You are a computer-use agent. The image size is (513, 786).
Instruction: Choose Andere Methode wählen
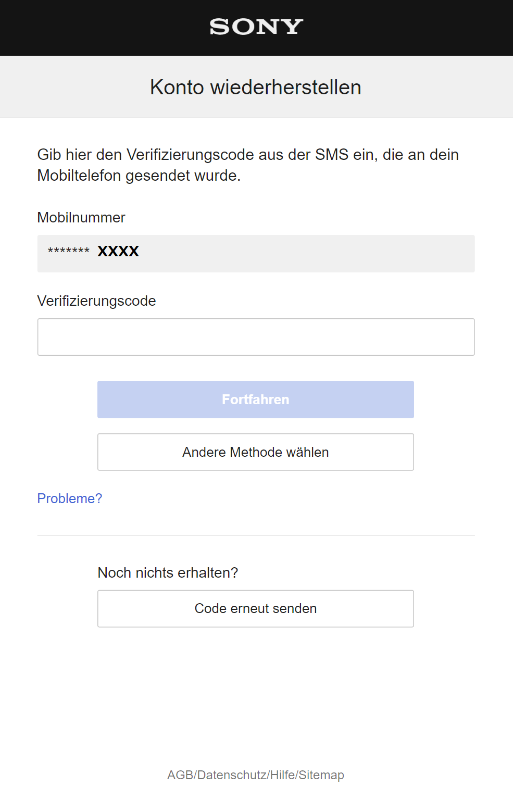click(256, 452)
